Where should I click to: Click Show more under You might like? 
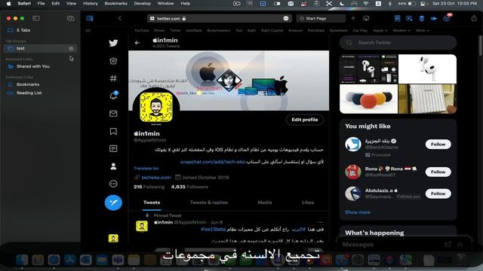(358, 212)
